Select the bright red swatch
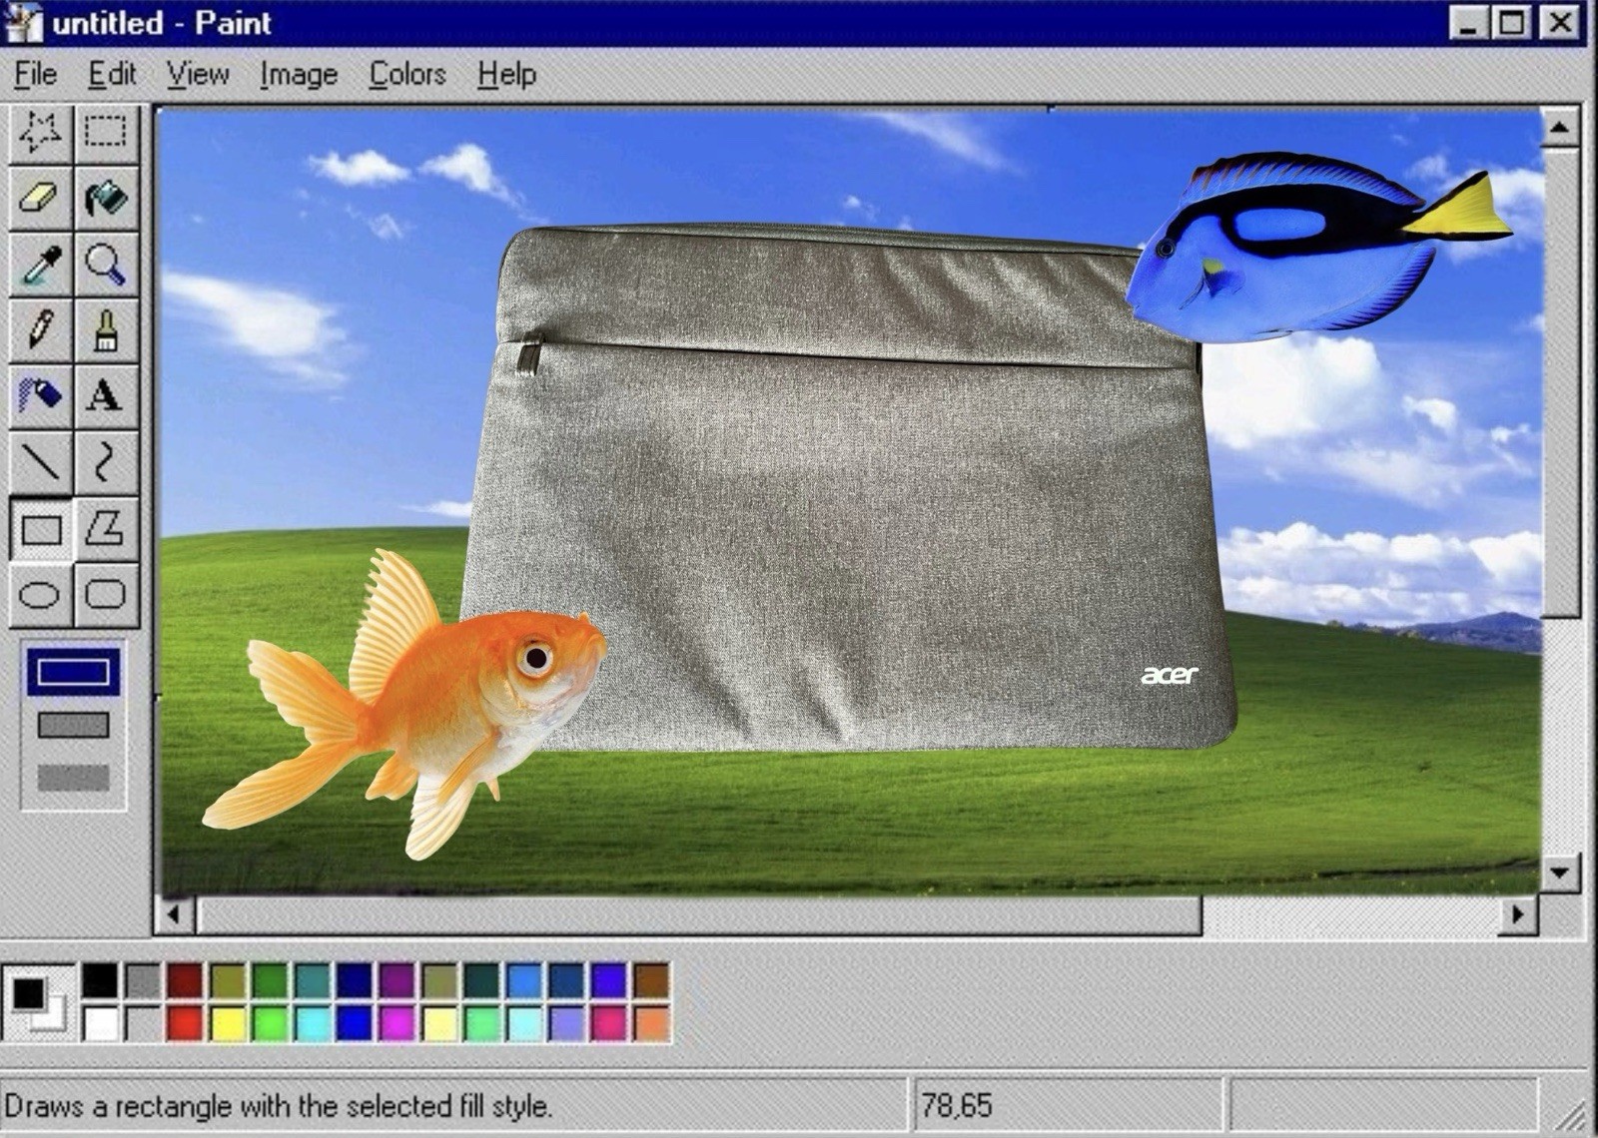 [x=185, y=1023]
